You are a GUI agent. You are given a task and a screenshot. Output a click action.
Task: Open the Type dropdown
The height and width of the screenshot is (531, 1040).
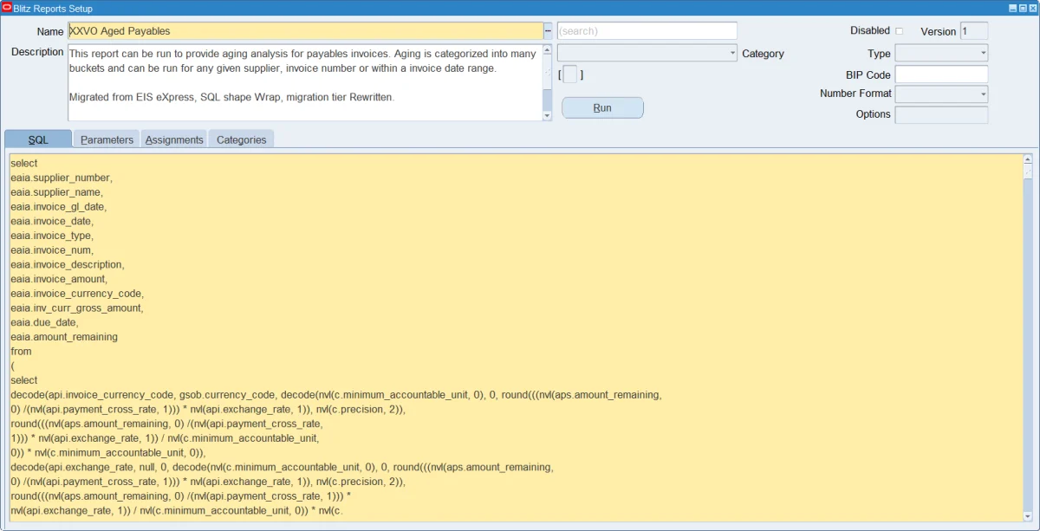click(983, 54)
